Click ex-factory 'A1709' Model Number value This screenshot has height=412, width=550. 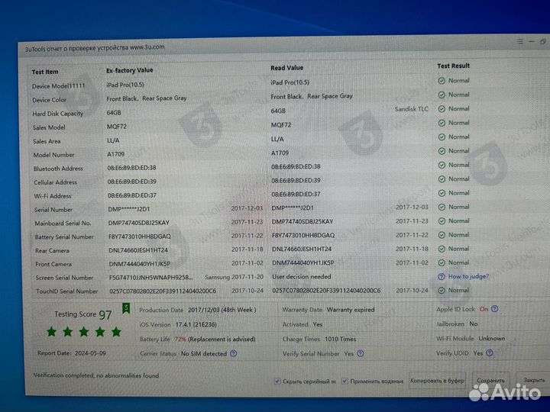116,154
